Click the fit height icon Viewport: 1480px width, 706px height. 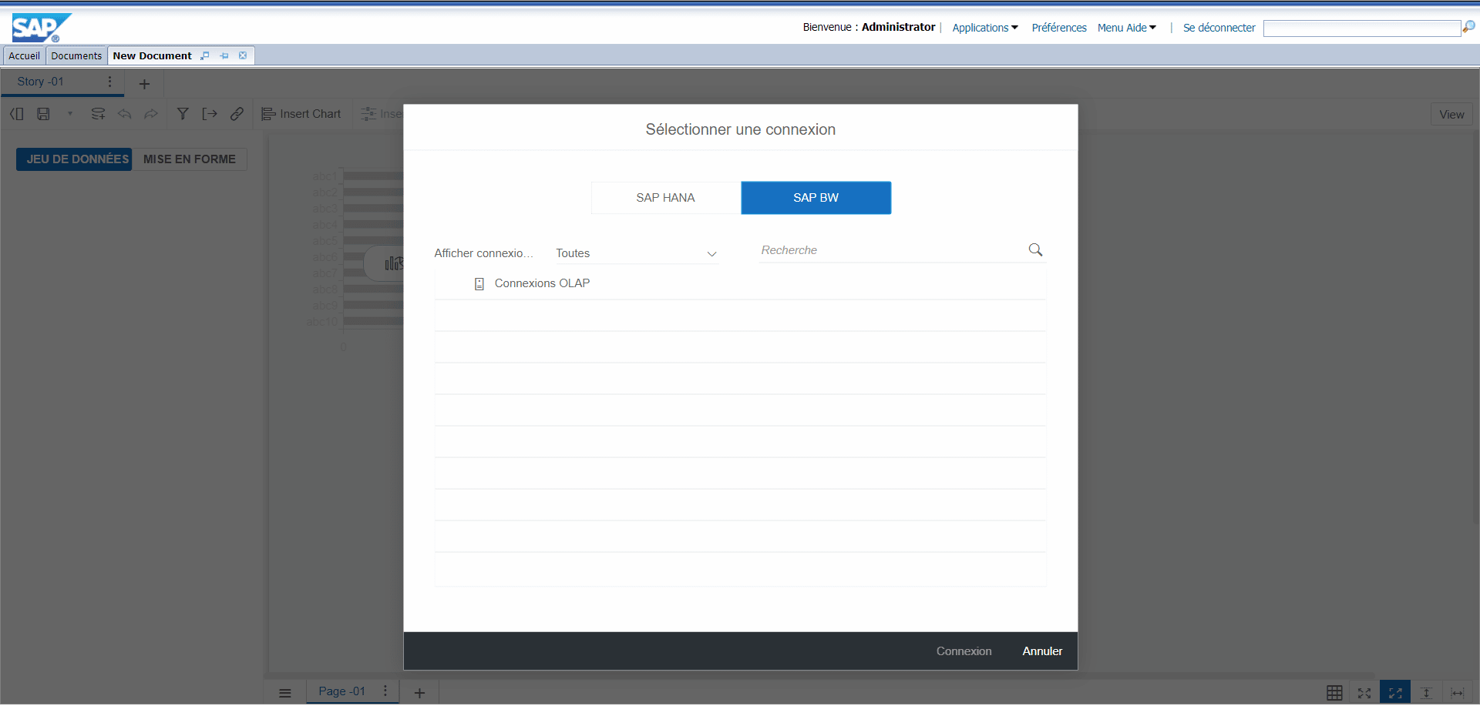tap(1426, 693)
